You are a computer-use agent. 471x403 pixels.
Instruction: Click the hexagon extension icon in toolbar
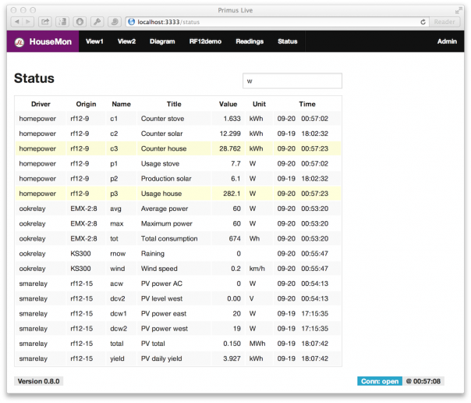80,22
